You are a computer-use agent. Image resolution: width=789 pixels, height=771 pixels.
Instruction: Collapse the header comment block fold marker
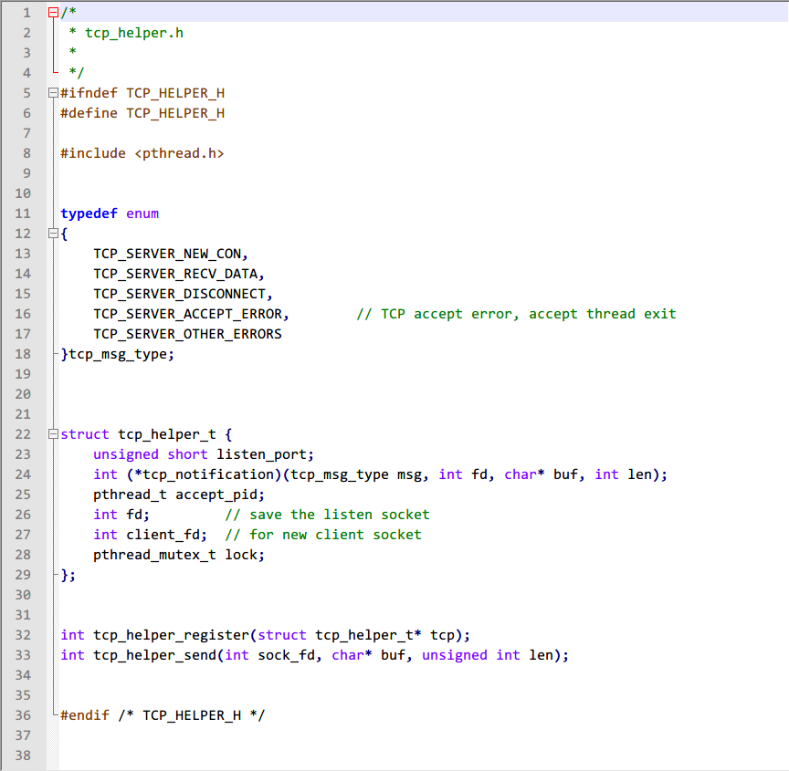coord(53,13)
